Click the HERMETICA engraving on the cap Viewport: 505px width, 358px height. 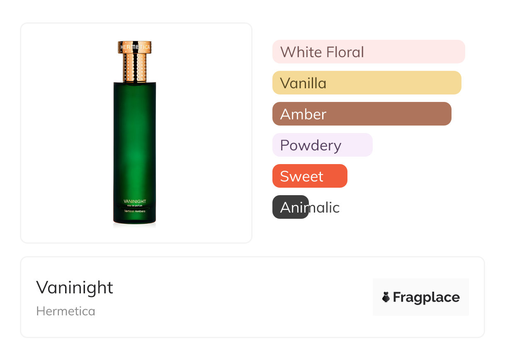click(135, 48)
